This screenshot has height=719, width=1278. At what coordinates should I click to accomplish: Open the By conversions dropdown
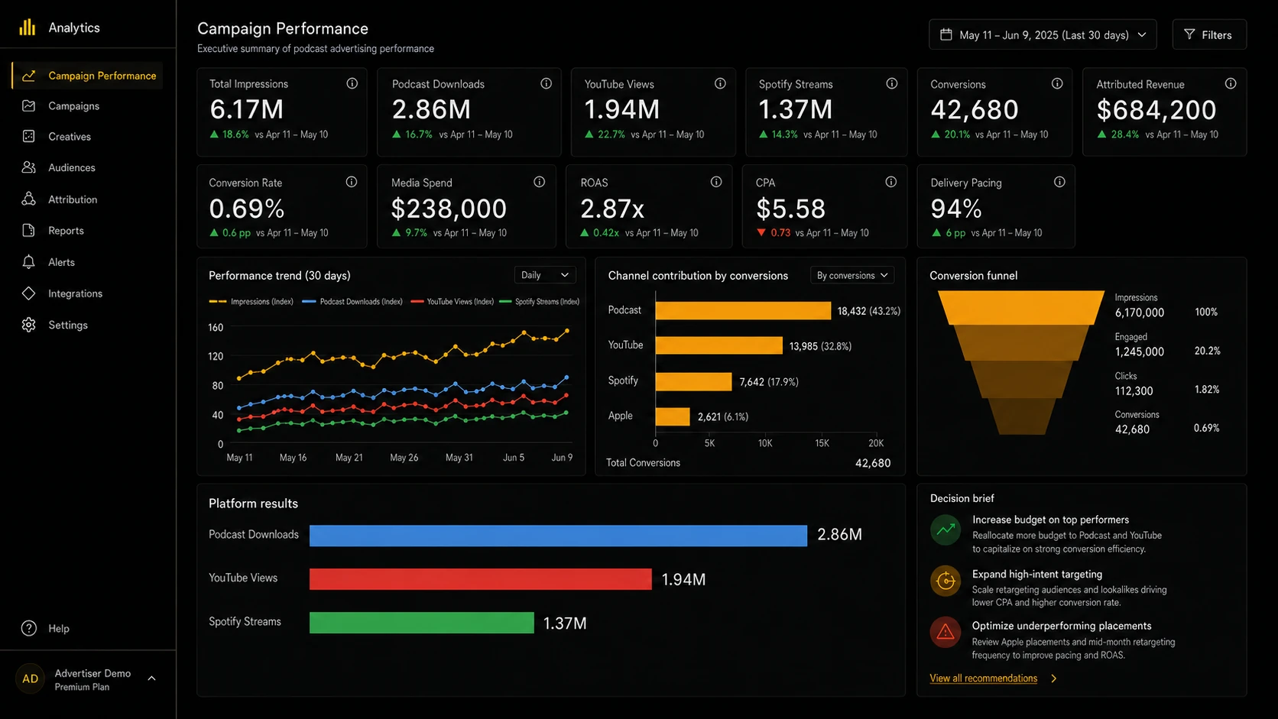point(851,275)
